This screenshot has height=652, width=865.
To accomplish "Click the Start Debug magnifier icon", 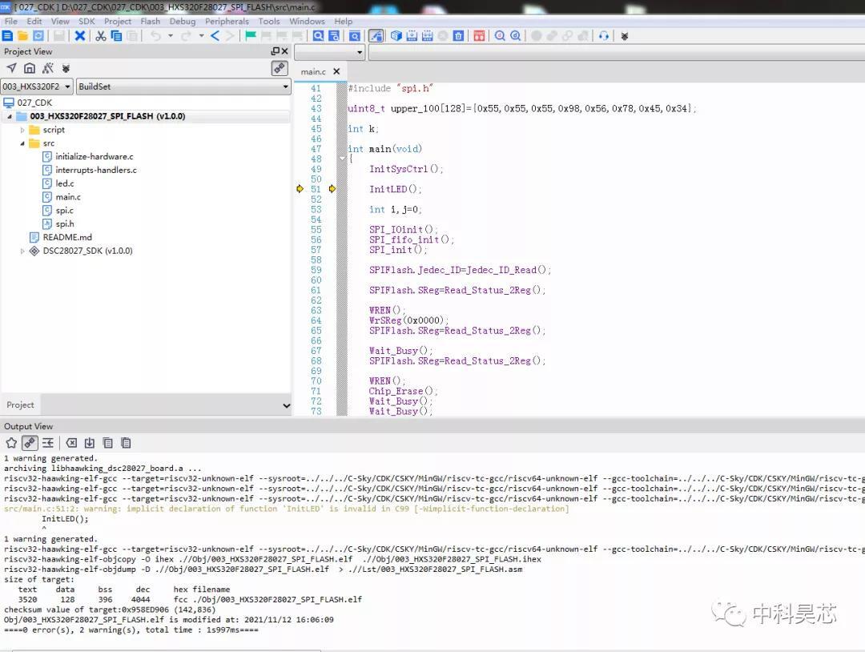I will 500,36.
